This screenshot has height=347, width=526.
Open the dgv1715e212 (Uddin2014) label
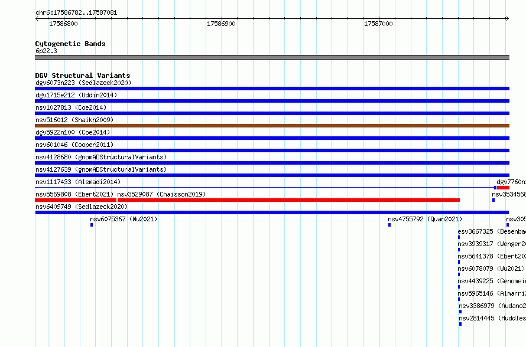tap(76, 95)
